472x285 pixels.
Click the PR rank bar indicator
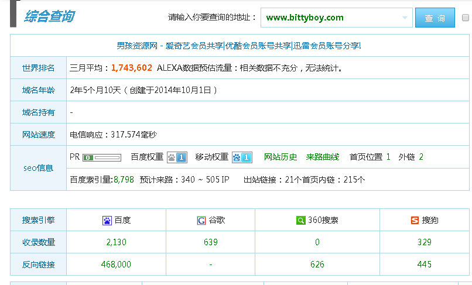(102, 157)
